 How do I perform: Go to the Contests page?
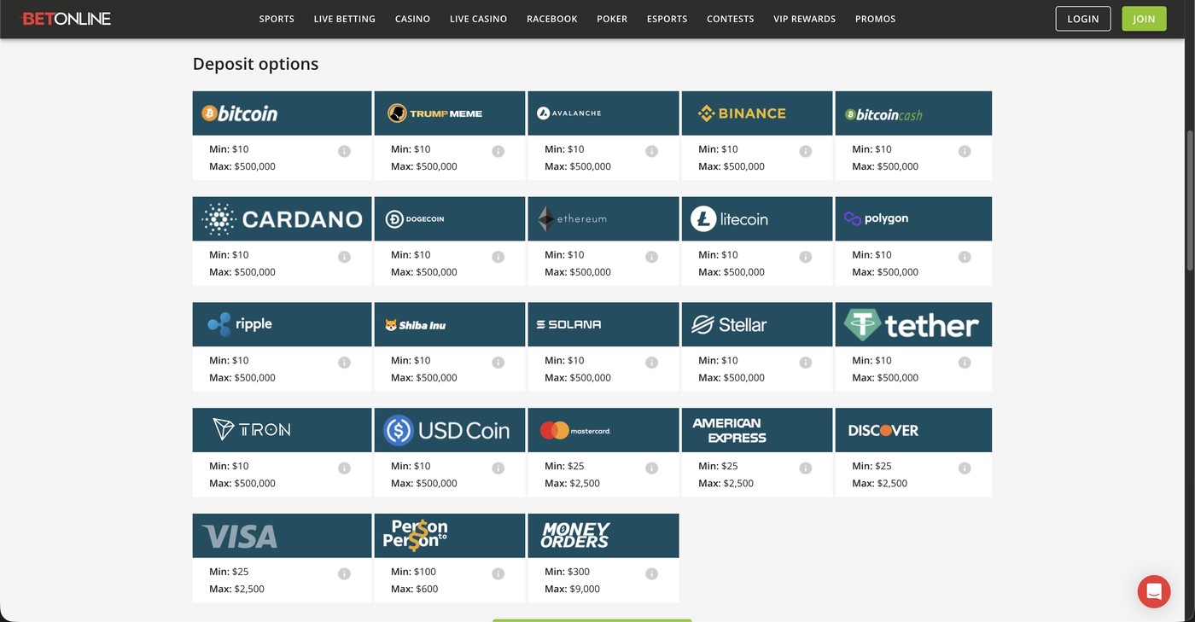tap(731, 19)
